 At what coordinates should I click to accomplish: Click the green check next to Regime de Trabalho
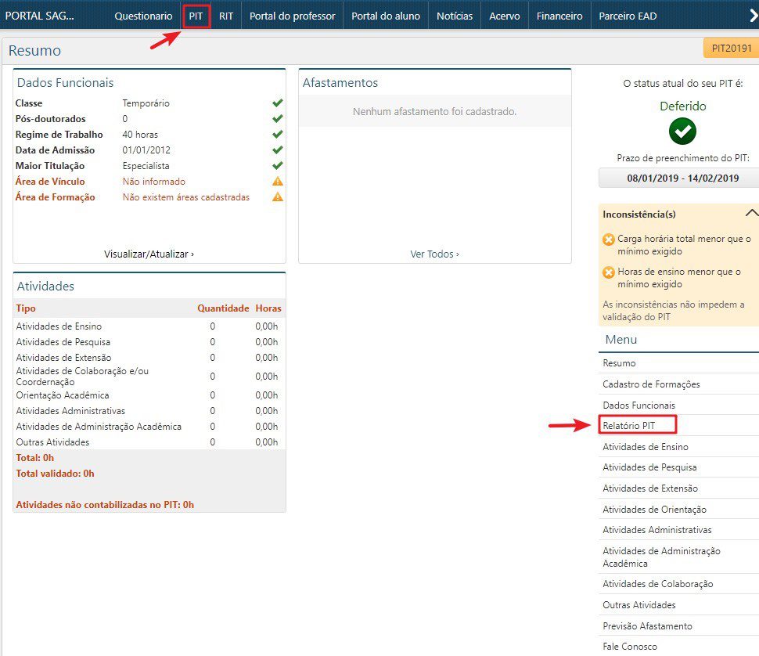(x=277, y=135)
